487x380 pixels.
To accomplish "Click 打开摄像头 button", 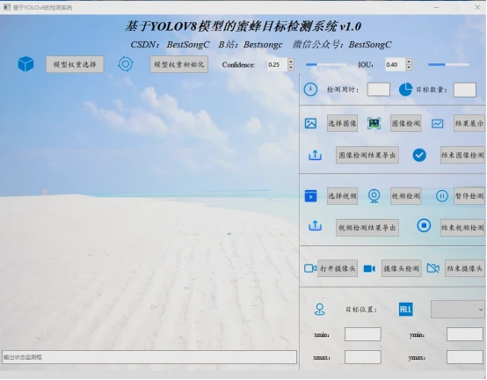I will tap(338, 268).
